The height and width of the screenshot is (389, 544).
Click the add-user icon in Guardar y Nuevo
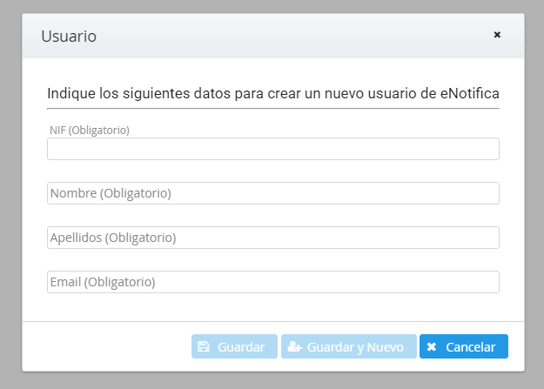tap(294, 346)
